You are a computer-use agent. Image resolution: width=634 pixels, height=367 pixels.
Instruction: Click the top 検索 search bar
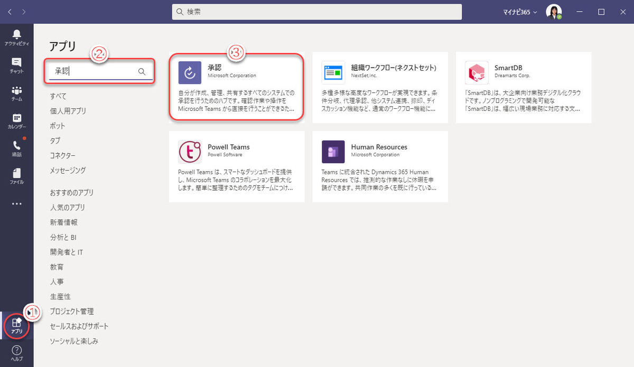317,12
